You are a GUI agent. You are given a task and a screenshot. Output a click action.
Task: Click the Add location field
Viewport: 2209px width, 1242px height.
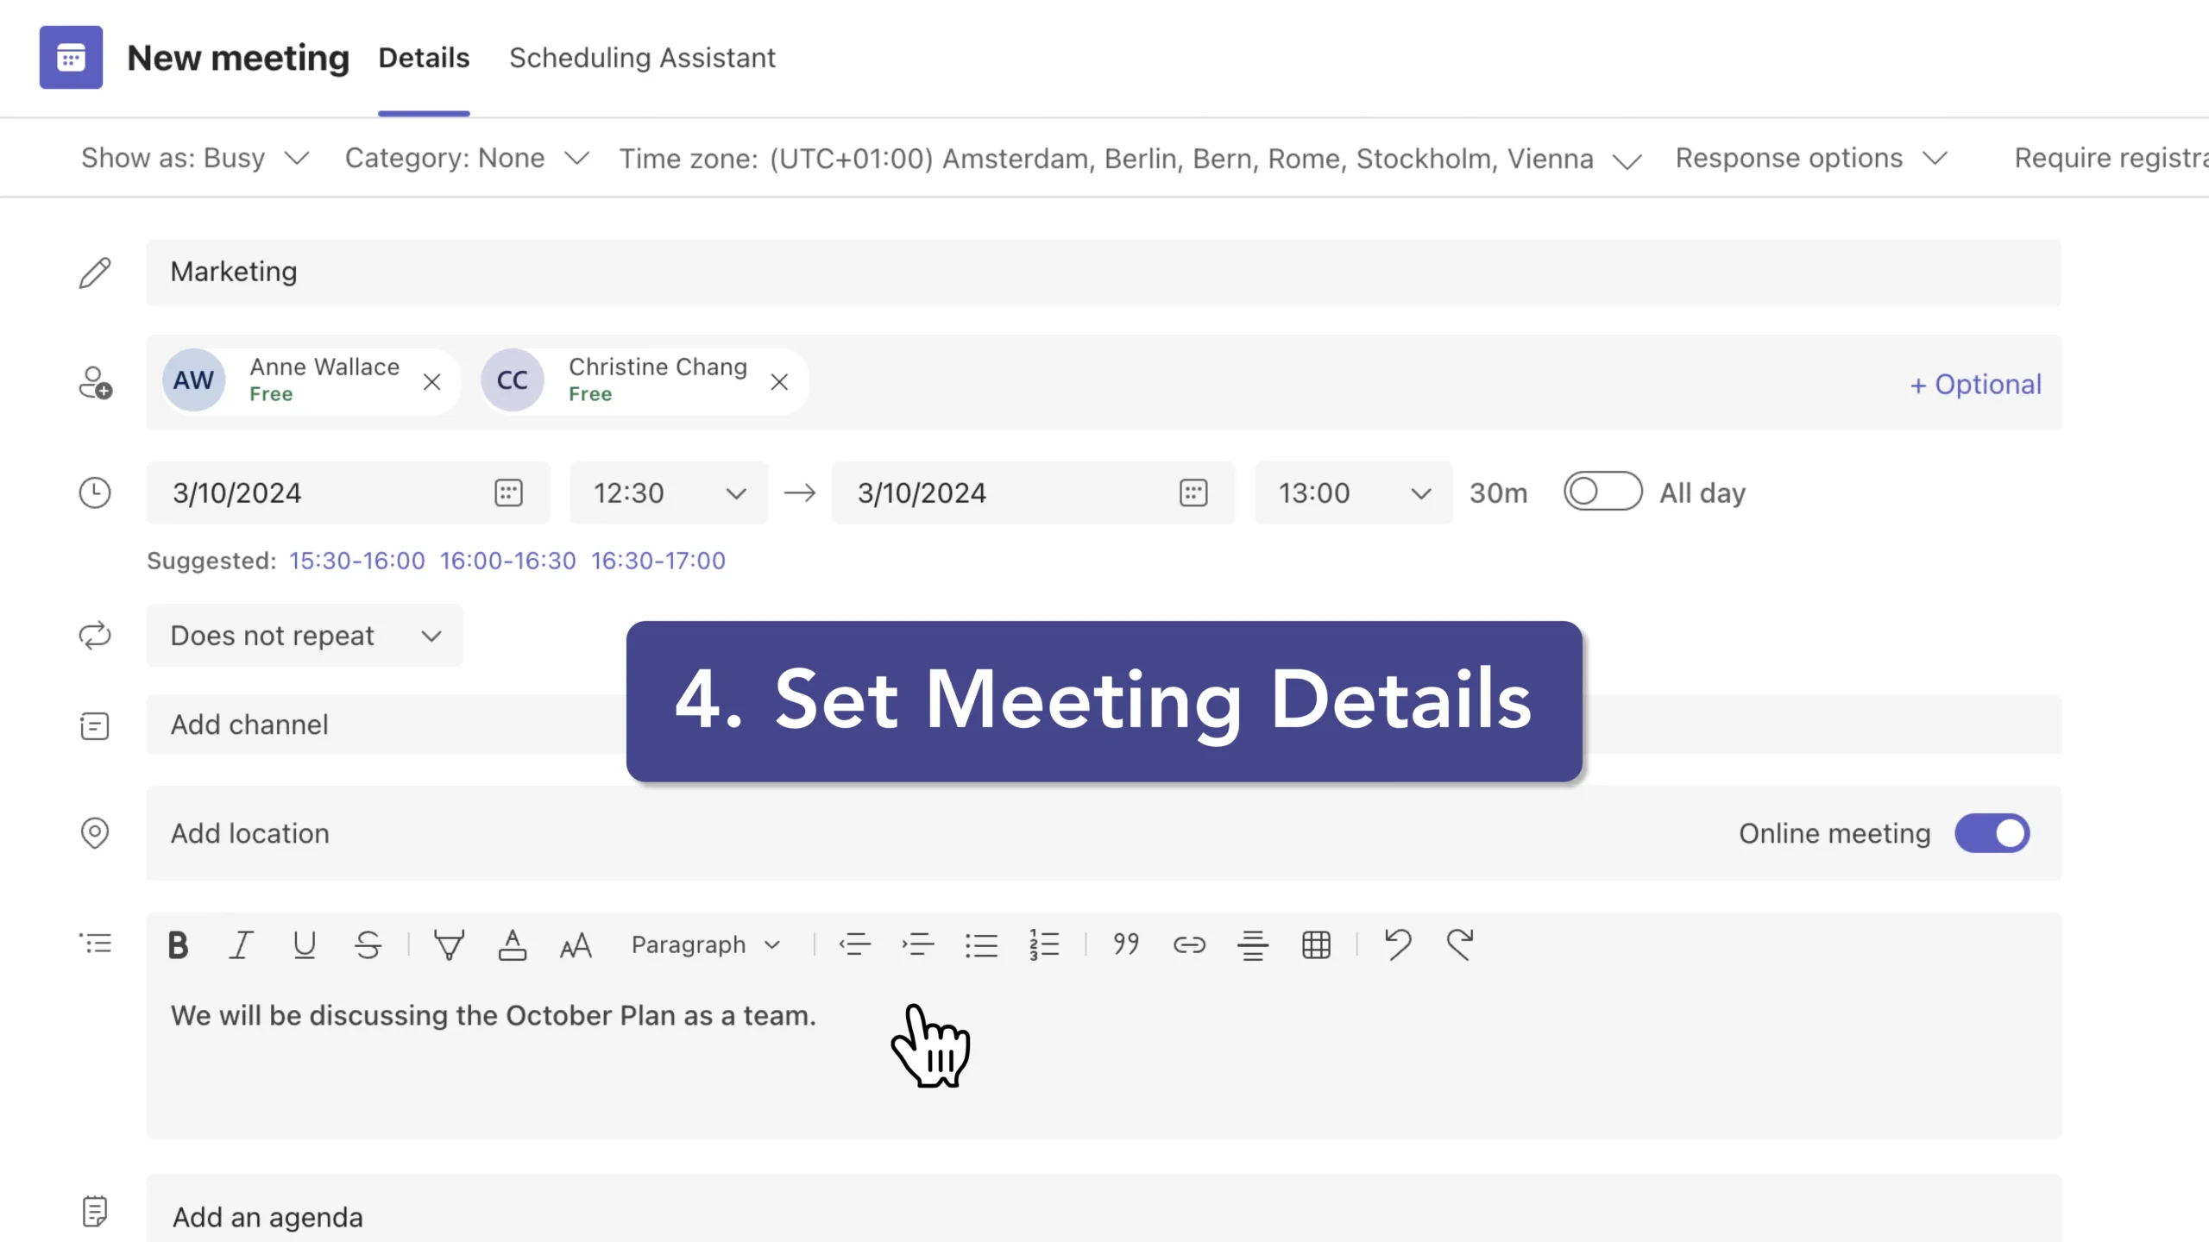(250, 833)
